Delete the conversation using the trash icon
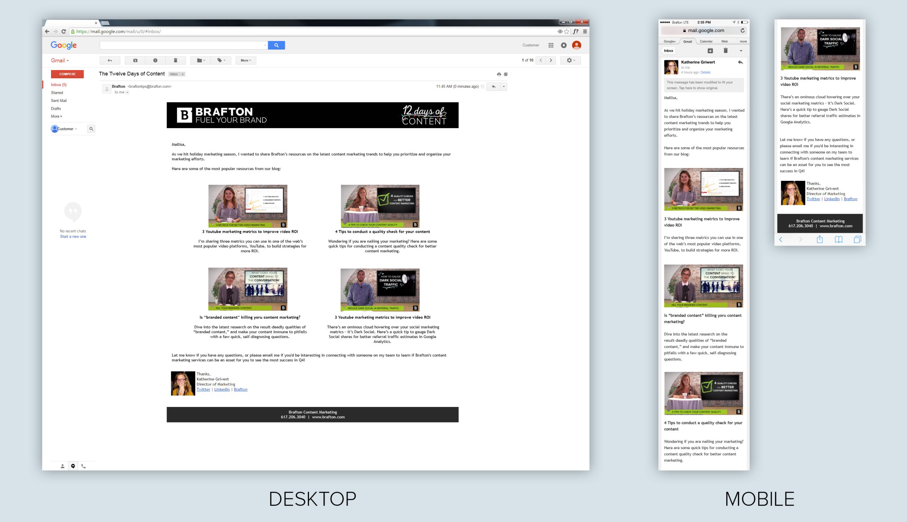The height and width of the screenshot is (522, 907). pyautogui.click(x=175, y=60)
